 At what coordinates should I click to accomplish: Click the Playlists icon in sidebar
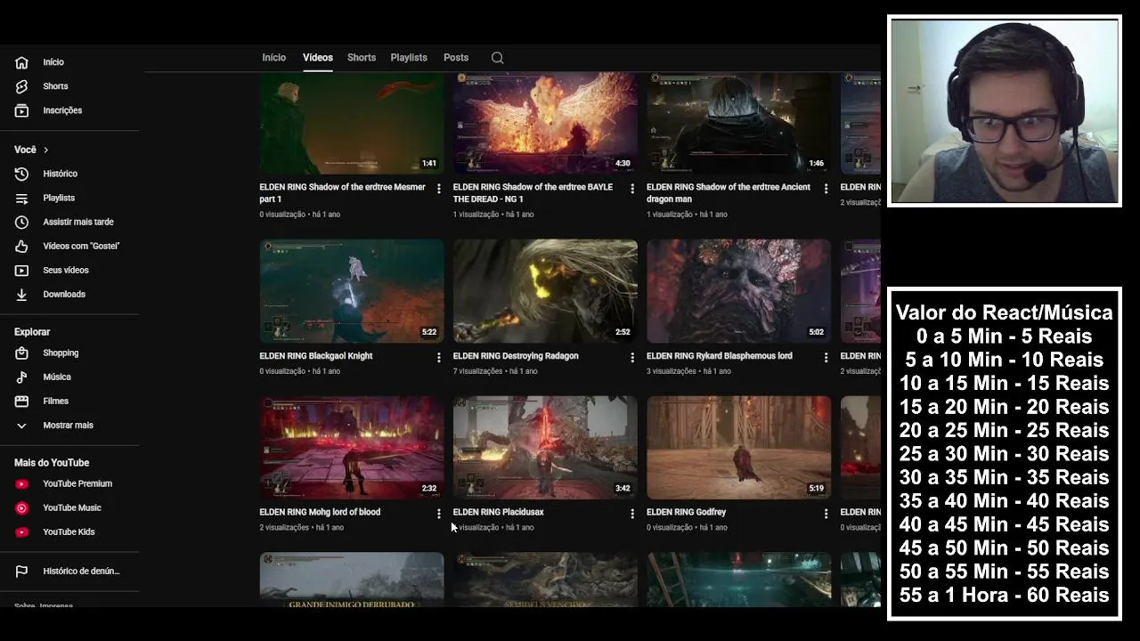tap(22, 198)
